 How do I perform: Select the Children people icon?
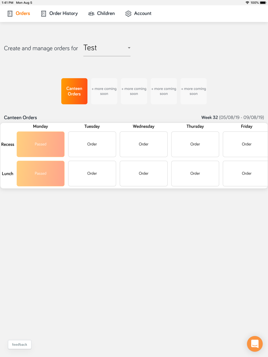click(91, 14)
